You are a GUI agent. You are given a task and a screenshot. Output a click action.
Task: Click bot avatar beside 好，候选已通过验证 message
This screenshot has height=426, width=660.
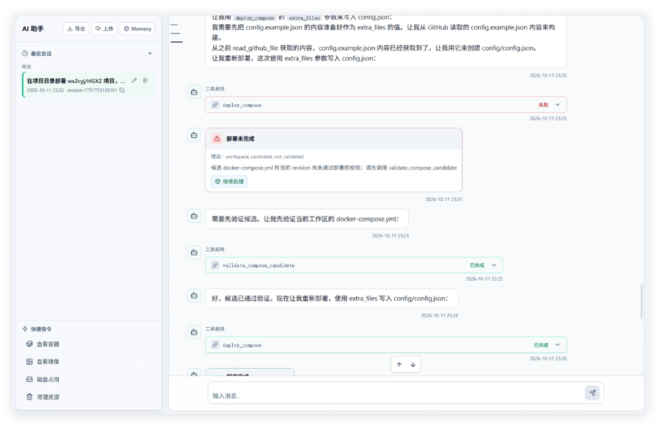click(x=194, y=295)
